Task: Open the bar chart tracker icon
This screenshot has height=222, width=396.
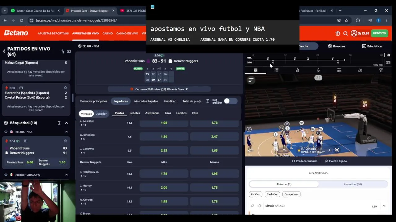Action: (x=297, y=70)
